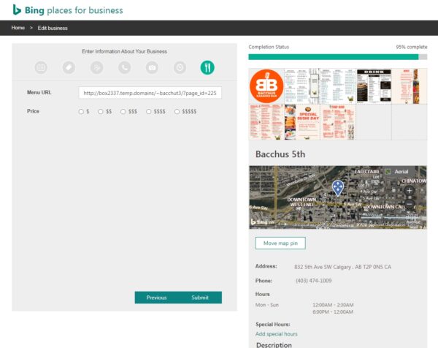Open Add special hours link
438x348 pixels.
pos(276,333)
